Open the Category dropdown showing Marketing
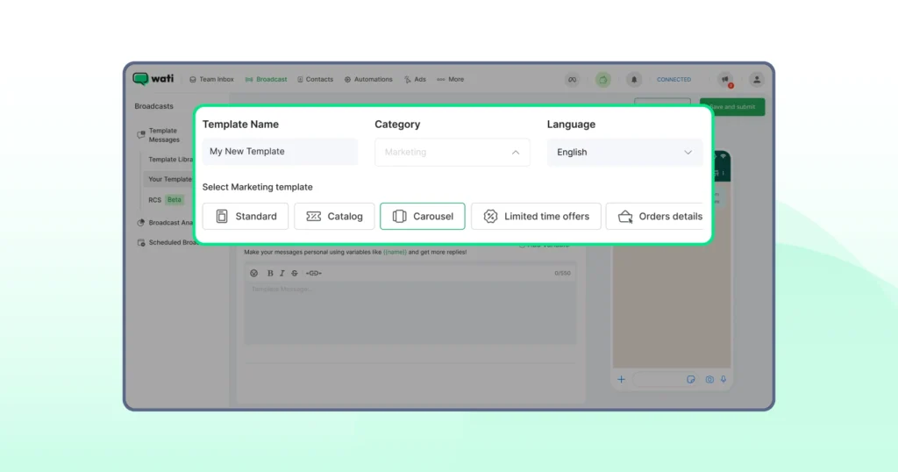 pos(453,153)
